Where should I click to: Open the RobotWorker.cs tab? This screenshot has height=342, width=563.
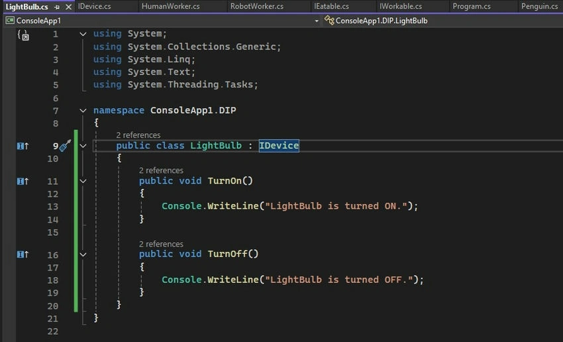pyautogui.click(x=257, y=6)
